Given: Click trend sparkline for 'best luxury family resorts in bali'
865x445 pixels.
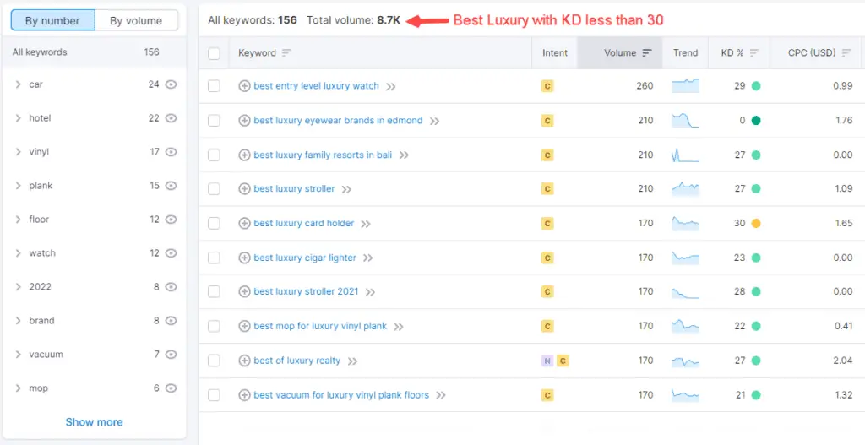Looking at the screenshot, I should 685,155.
